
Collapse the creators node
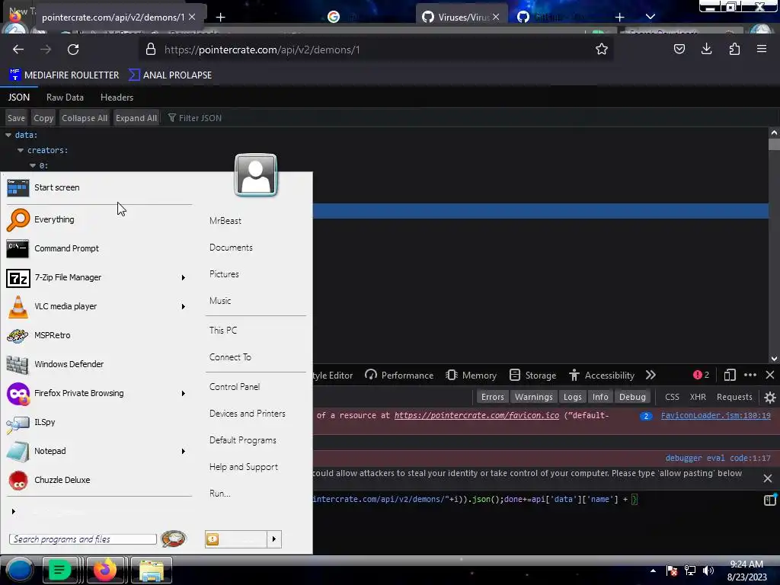21,150
